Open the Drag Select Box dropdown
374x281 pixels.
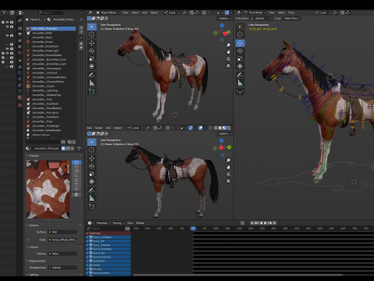[x=292, y=19]
